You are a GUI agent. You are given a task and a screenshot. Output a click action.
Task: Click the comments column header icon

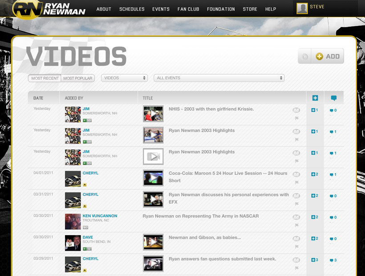pyautogui.click(x=333, y=98)
